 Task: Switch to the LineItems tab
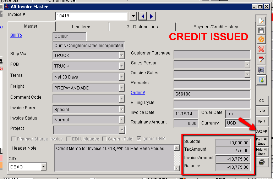tap(82, 27)
